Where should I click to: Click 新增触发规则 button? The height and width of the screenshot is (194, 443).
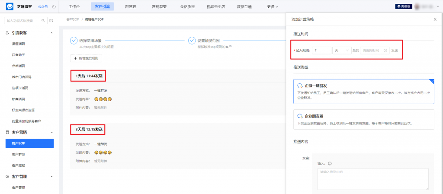coord(86,58)
